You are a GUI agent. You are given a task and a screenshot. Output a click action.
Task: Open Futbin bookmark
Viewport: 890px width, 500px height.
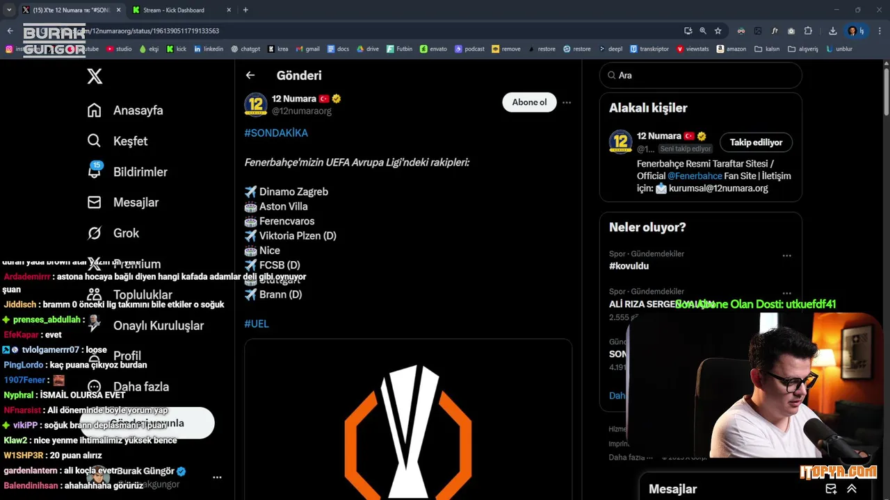400,49
